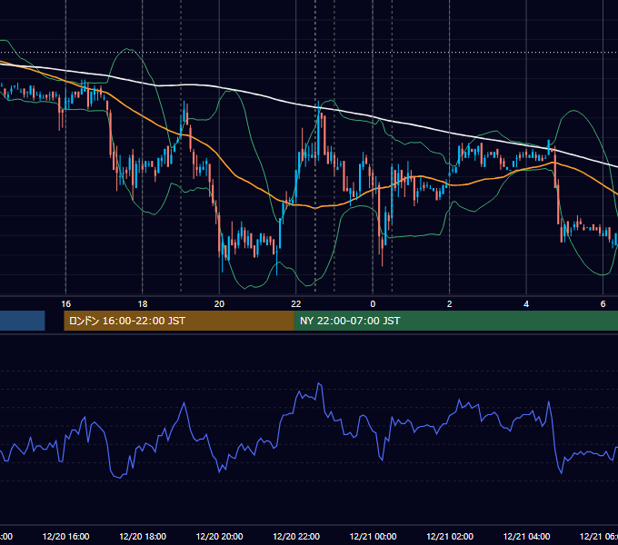Click the 6 hour label on chart axis
The image size is (618, 545).
pyautogui.click(x=603, y=304)
